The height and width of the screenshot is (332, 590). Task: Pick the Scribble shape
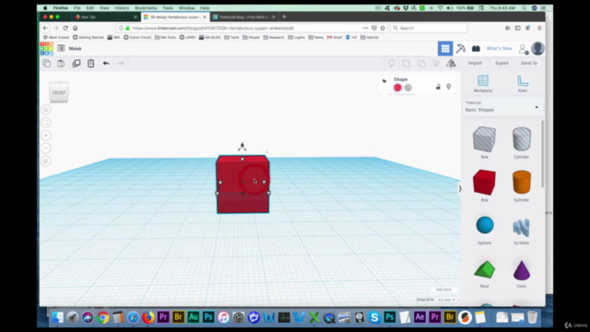tap(522, 227)
